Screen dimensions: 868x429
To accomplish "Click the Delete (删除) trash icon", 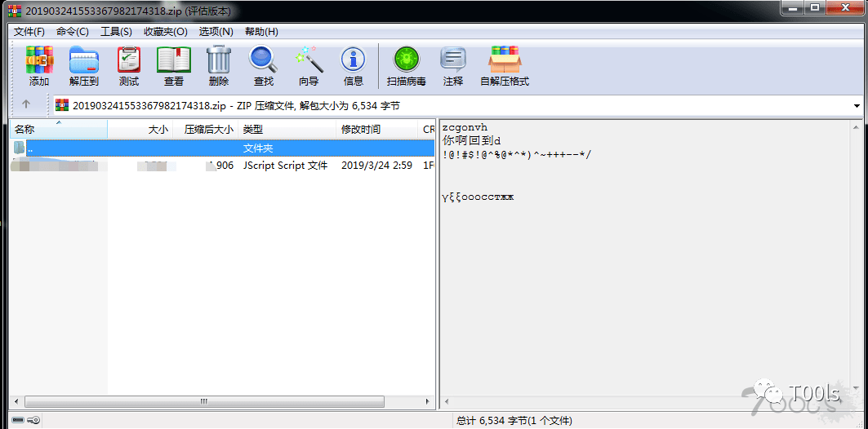I will point(219,66).
